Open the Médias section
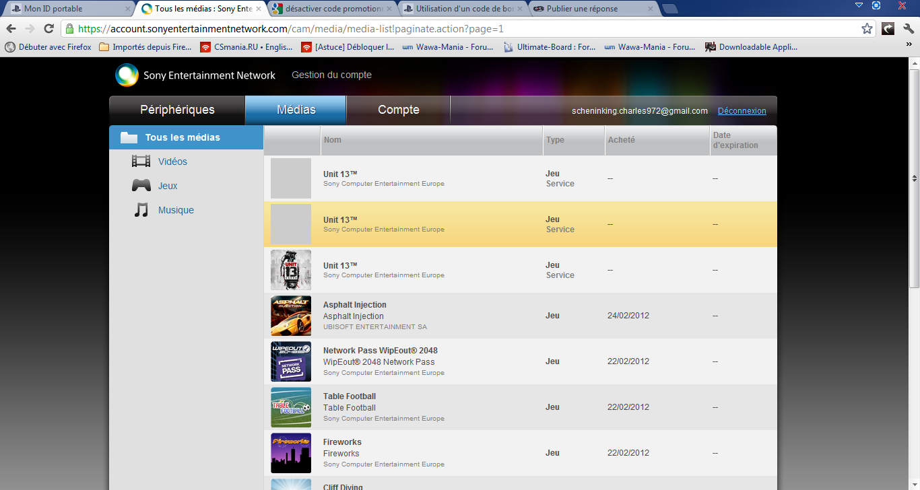Image resolution: width=920 pixels, height=490 pixels. [296, 110]
